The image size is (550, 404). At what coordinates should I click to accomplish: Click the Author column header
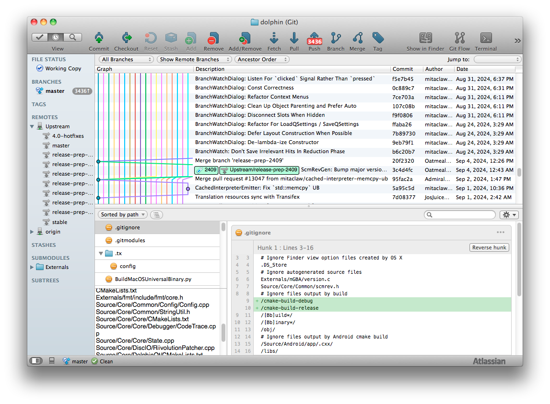pyautogui.click(x=438, y=69)
